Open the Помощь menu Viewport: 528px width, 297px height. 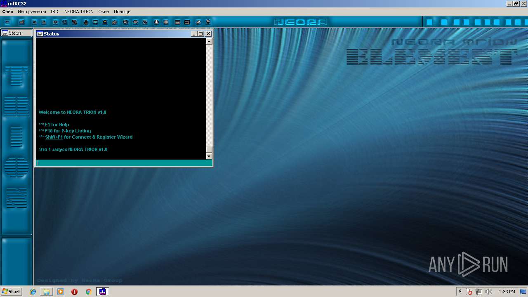point(122,12)
